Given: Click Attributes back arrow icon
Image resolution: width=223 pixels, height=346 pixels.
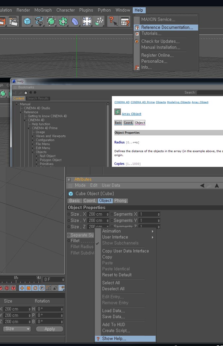Looking at the screenshot, I should (x=202, y=185).
